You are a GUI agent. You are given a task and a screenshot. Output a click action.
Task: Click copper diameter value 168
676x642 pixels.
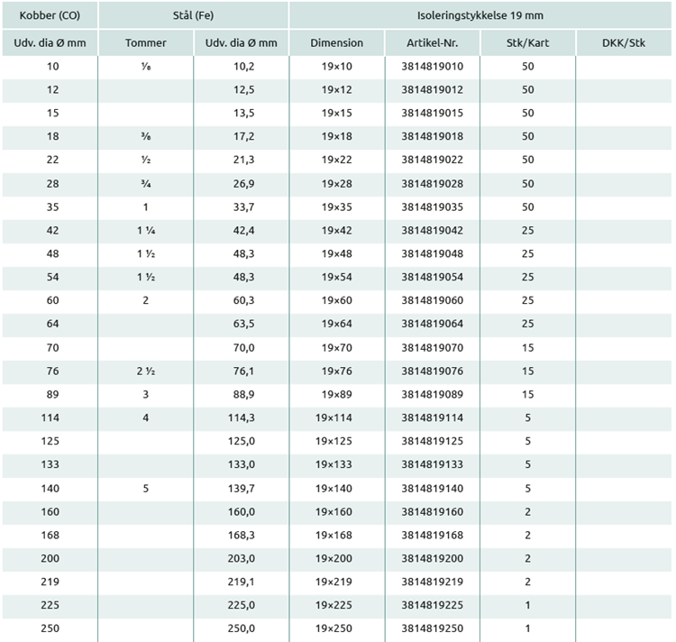[50, 535]
